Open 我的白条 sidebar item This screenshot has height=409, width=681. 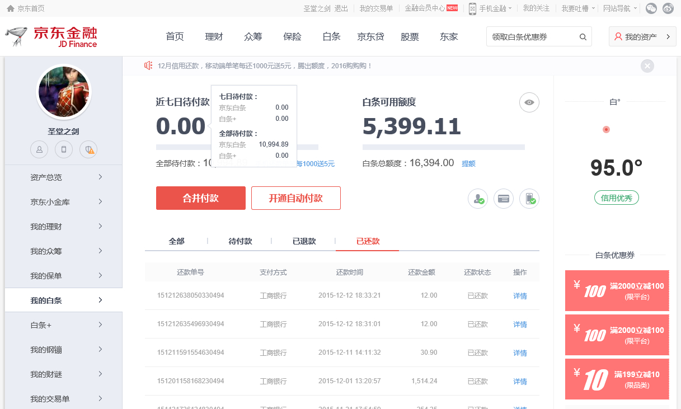pos(63,300)
